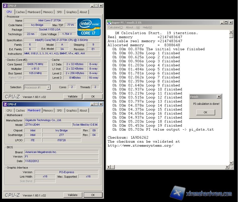Open the SPD tab in the bottom CPU-Z window
The width and height of the screenshot is (241, 202).
[59, 111]
